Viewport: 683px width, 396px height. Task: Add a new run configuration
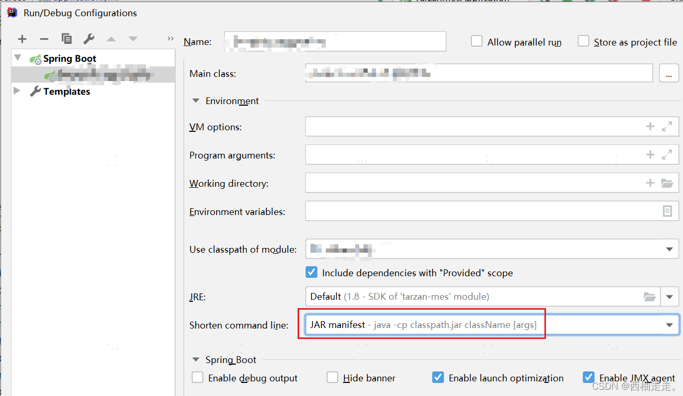pyautogui.click(x=22, y=39)
